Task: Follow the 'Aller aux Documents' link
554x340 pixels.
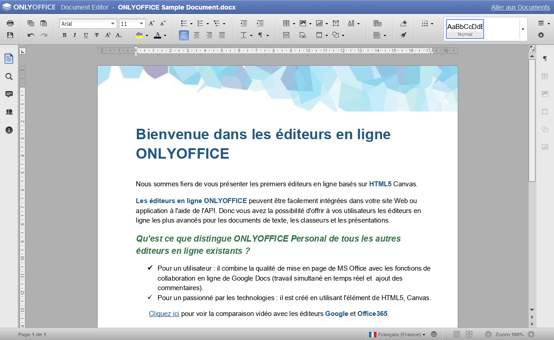Action: (x=520, y=7)
